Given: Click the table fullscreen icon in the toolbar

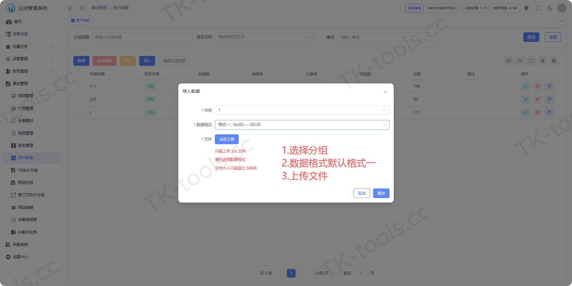Looking at the screenshot, I should coord(531,61).
